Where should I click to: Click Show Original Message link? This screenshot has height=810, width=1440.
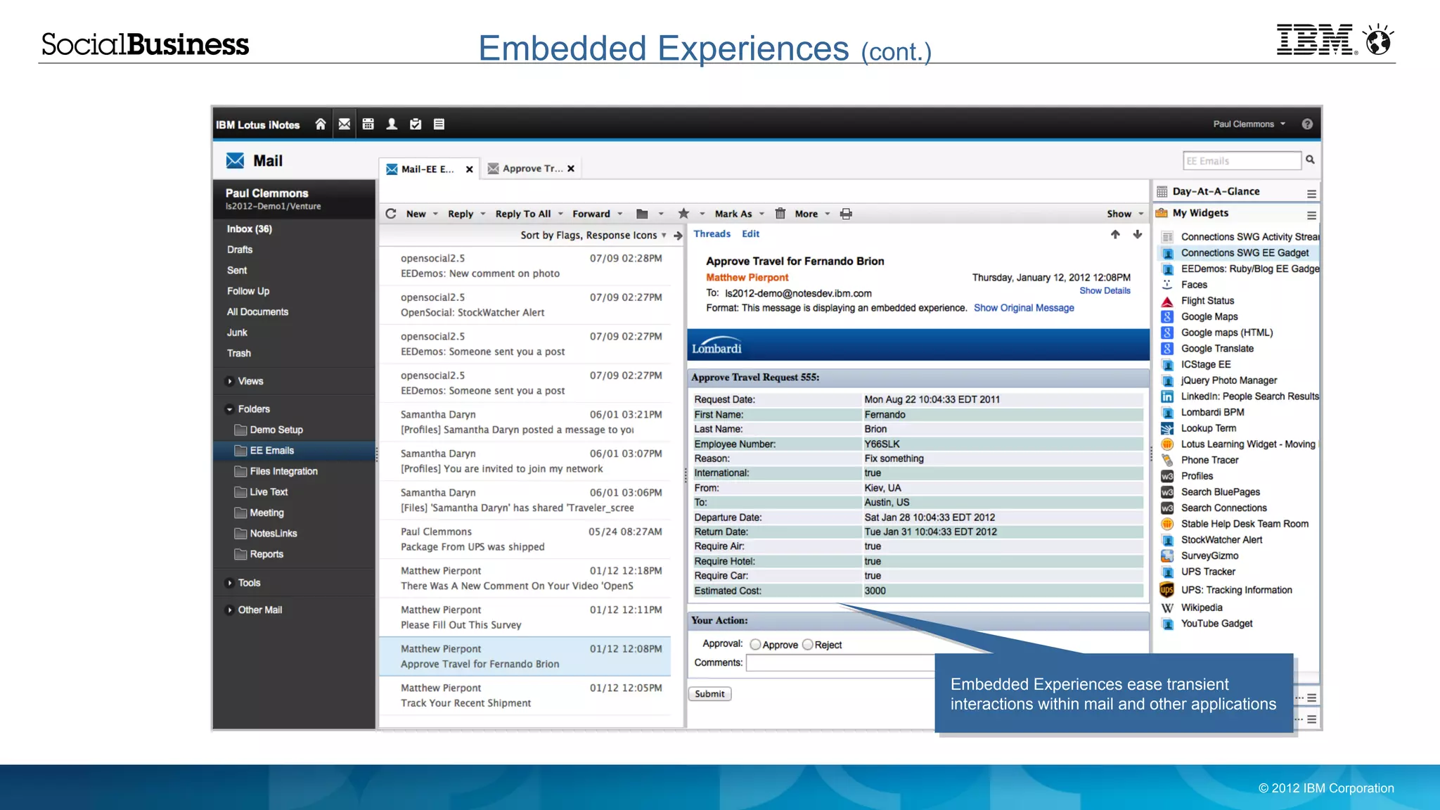pos(1024,308)
